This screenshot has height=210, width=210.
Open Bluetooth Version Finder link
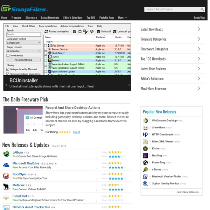point(166,176)
